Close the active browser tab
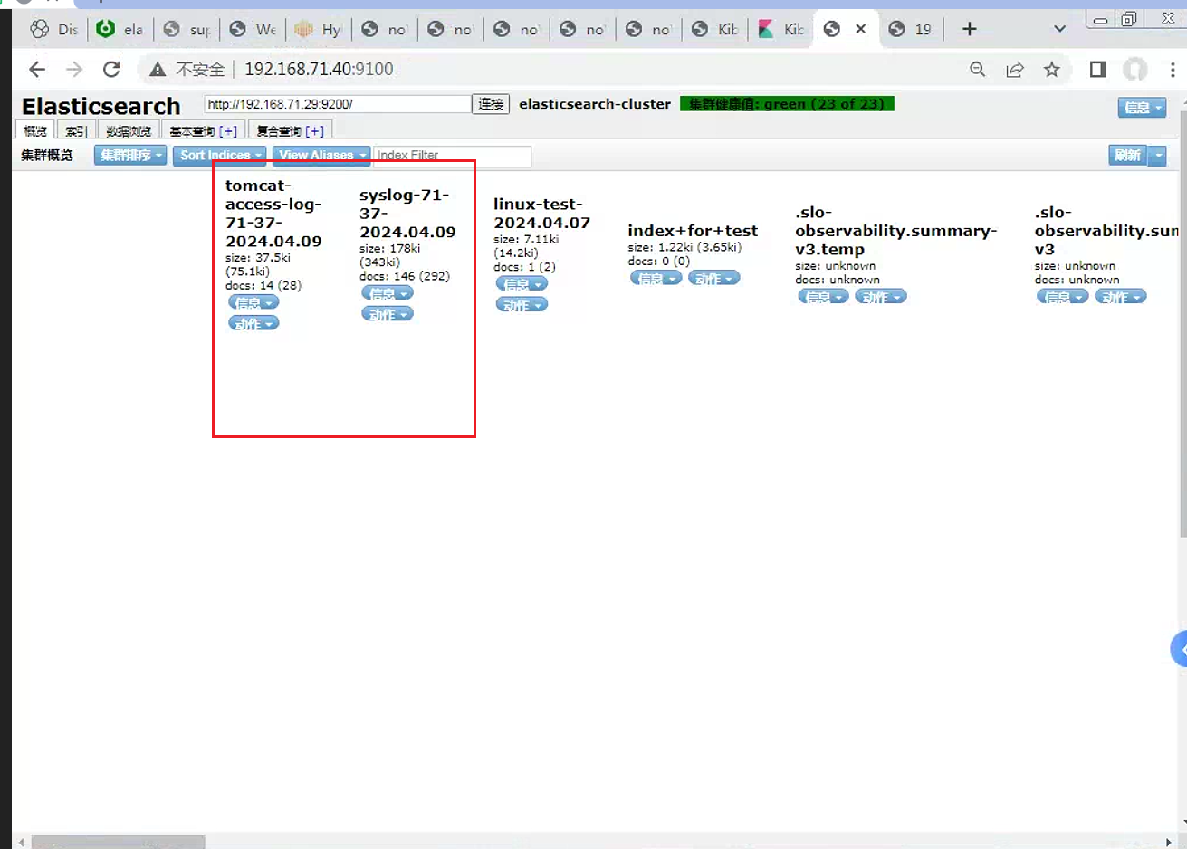Image resolution: width=1187 pixels, height=849 pixels. [860, 29]
